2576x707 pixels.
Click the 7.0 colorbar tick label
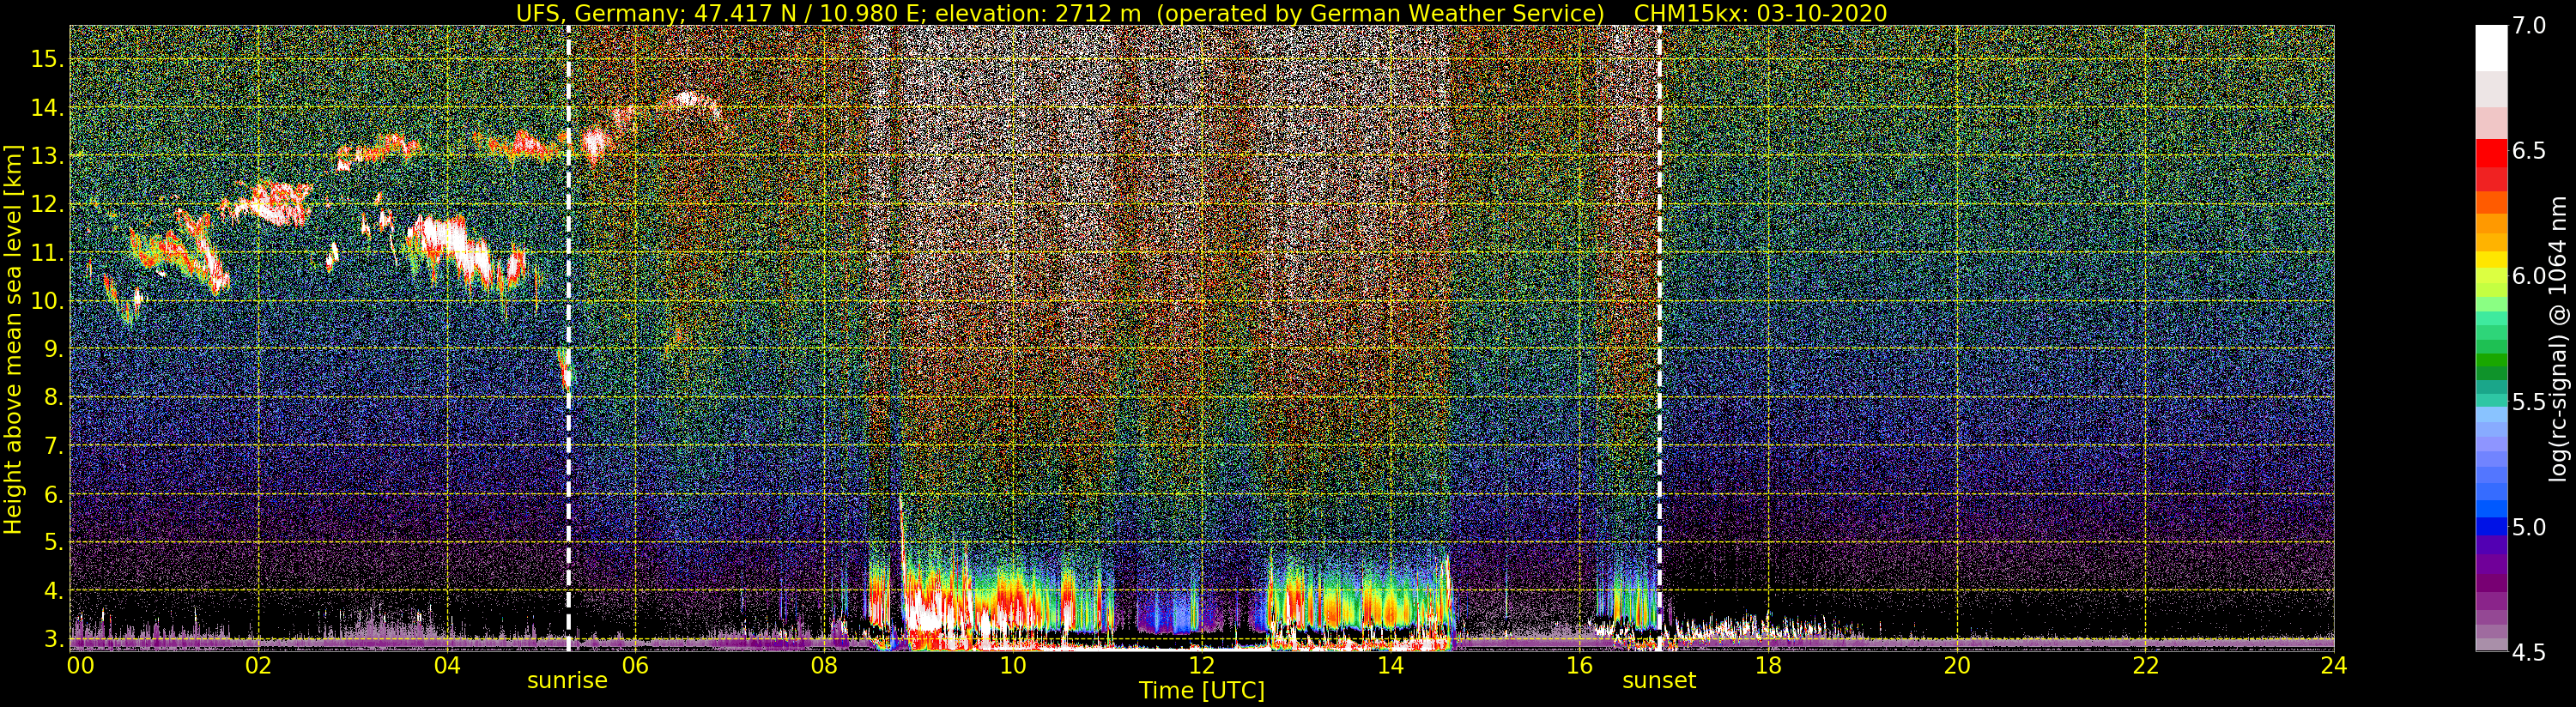[2529, 26]
